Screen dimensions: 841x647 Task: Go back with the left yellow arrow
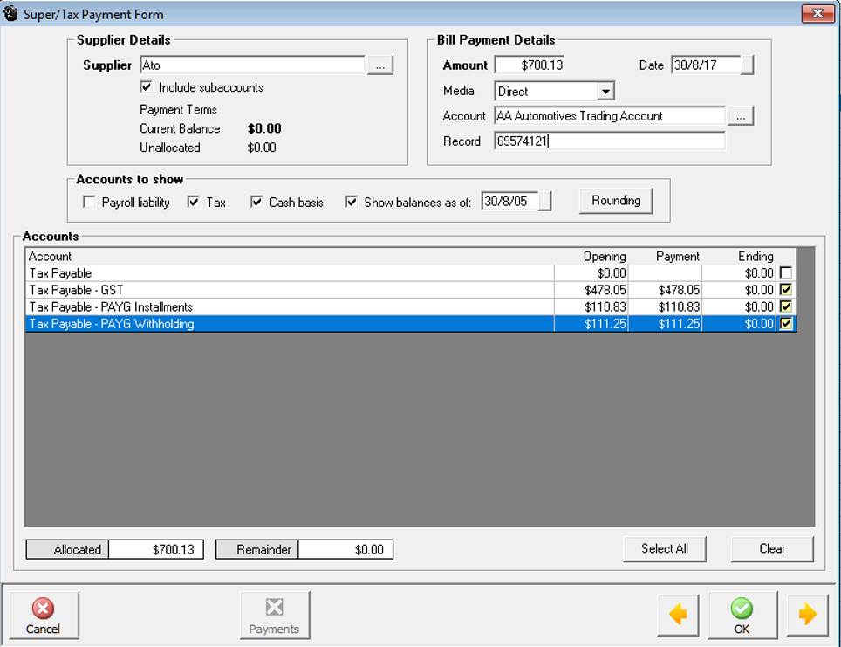(x=678, y=615)
